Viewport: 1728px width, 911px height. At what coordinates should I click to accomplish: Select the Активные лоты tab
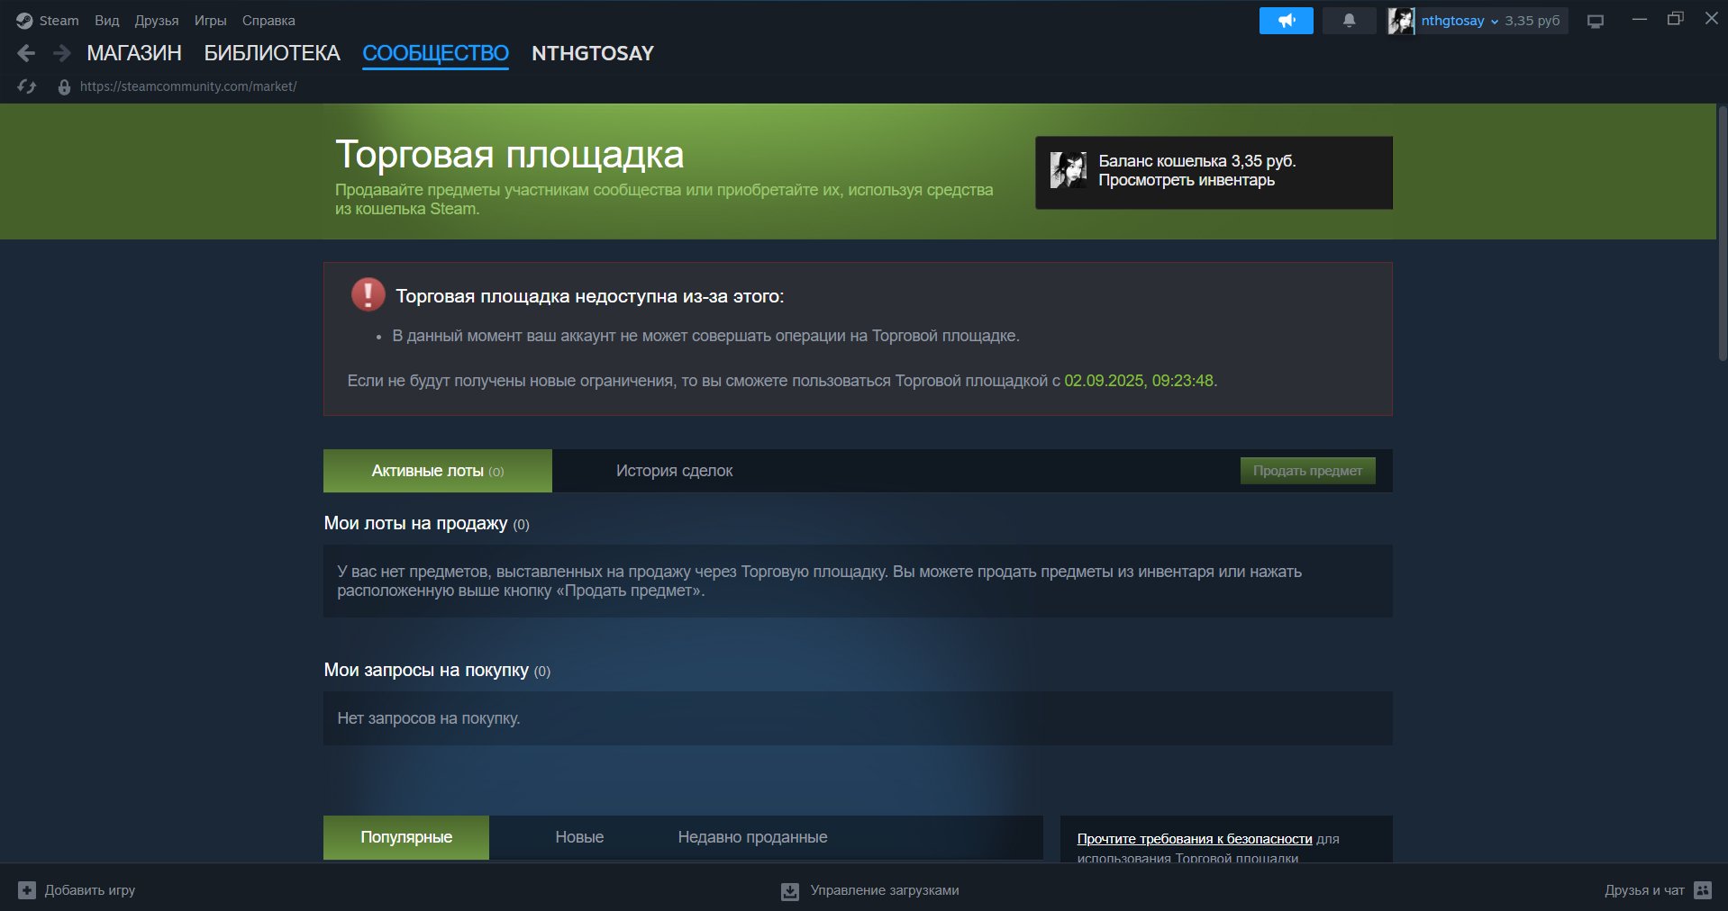(438, 471)
